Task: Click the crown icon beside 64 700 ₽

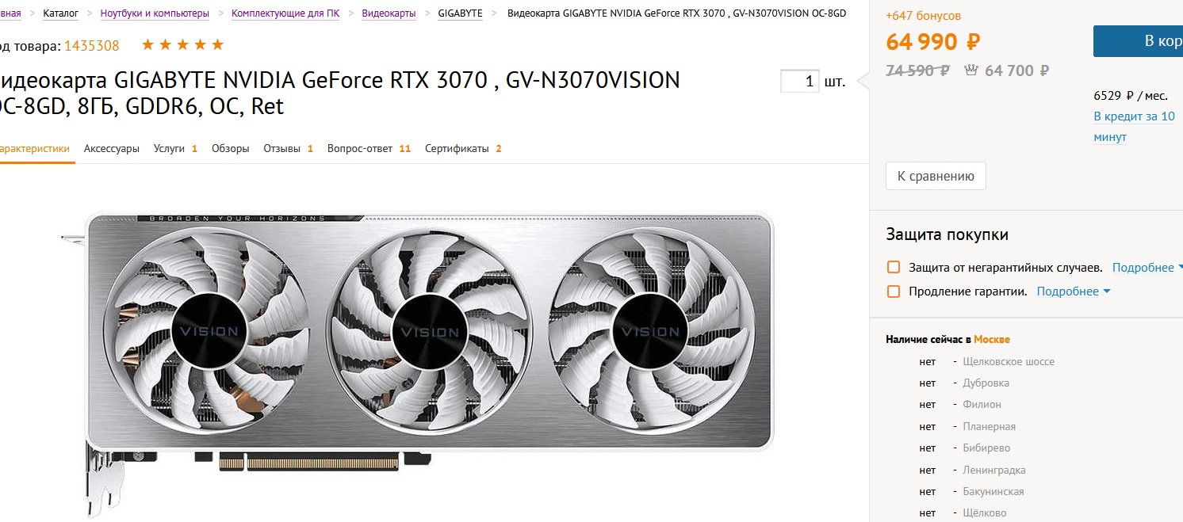Action: coord(971,70)
